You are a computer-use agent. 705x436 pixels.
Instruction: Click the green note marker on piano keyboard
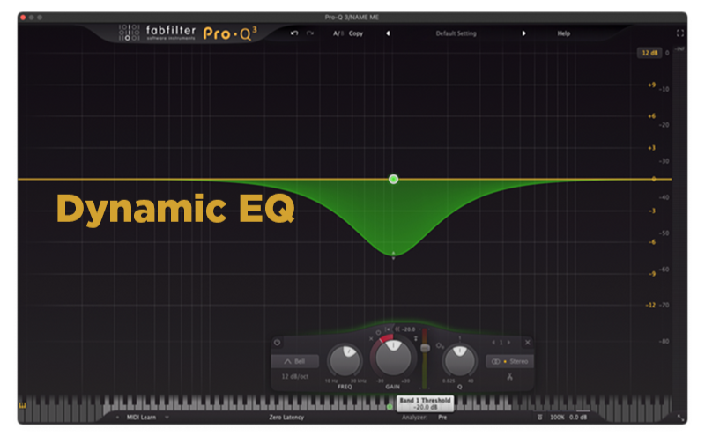tap(390, 407)
